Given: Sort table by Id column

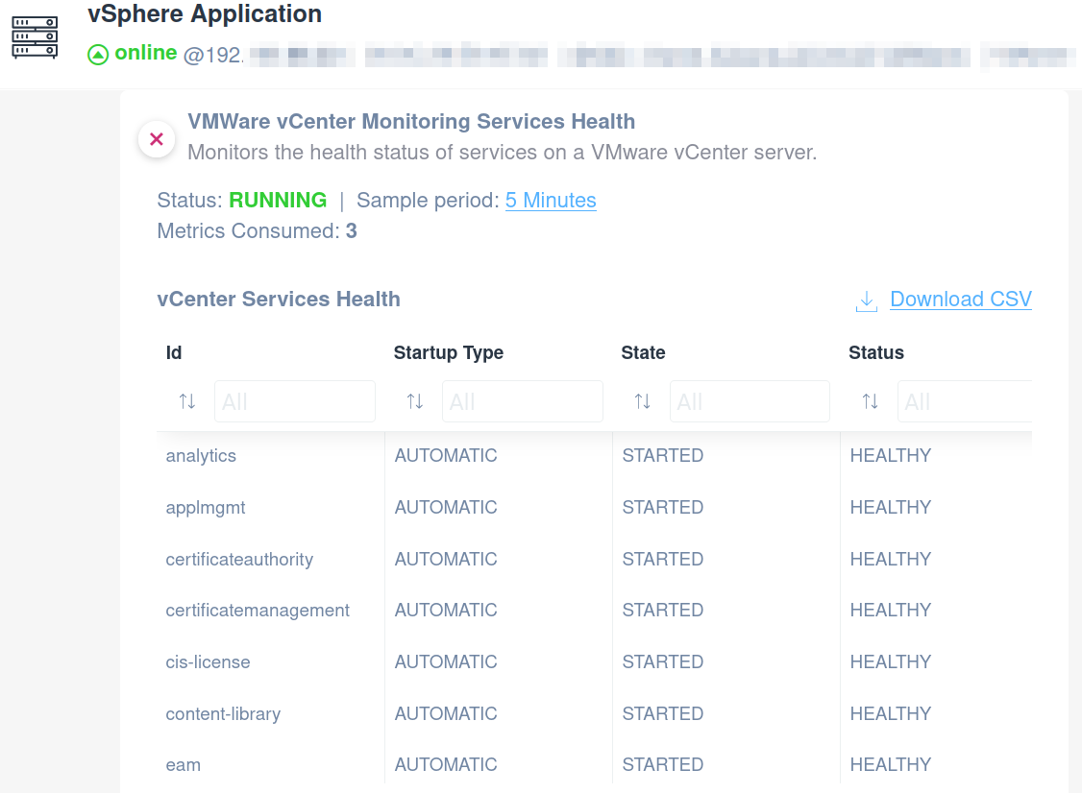Looking at the screenshot, I should tap(187, 401).
